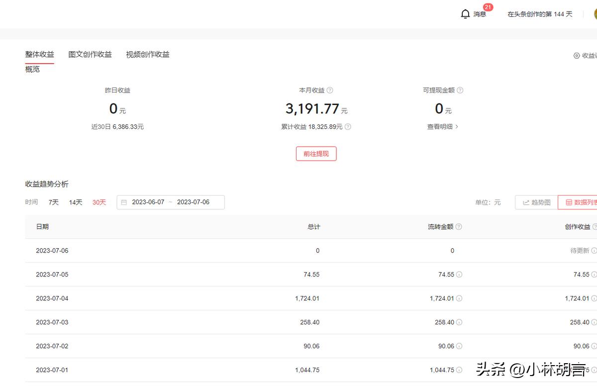Click calendar icon in date range picker
The width and height of the screenshot is (597, 388).
(124, 202)
